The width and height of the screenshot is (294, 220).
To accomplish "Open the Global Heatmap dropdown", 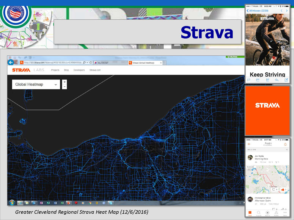I will [36, 84].
